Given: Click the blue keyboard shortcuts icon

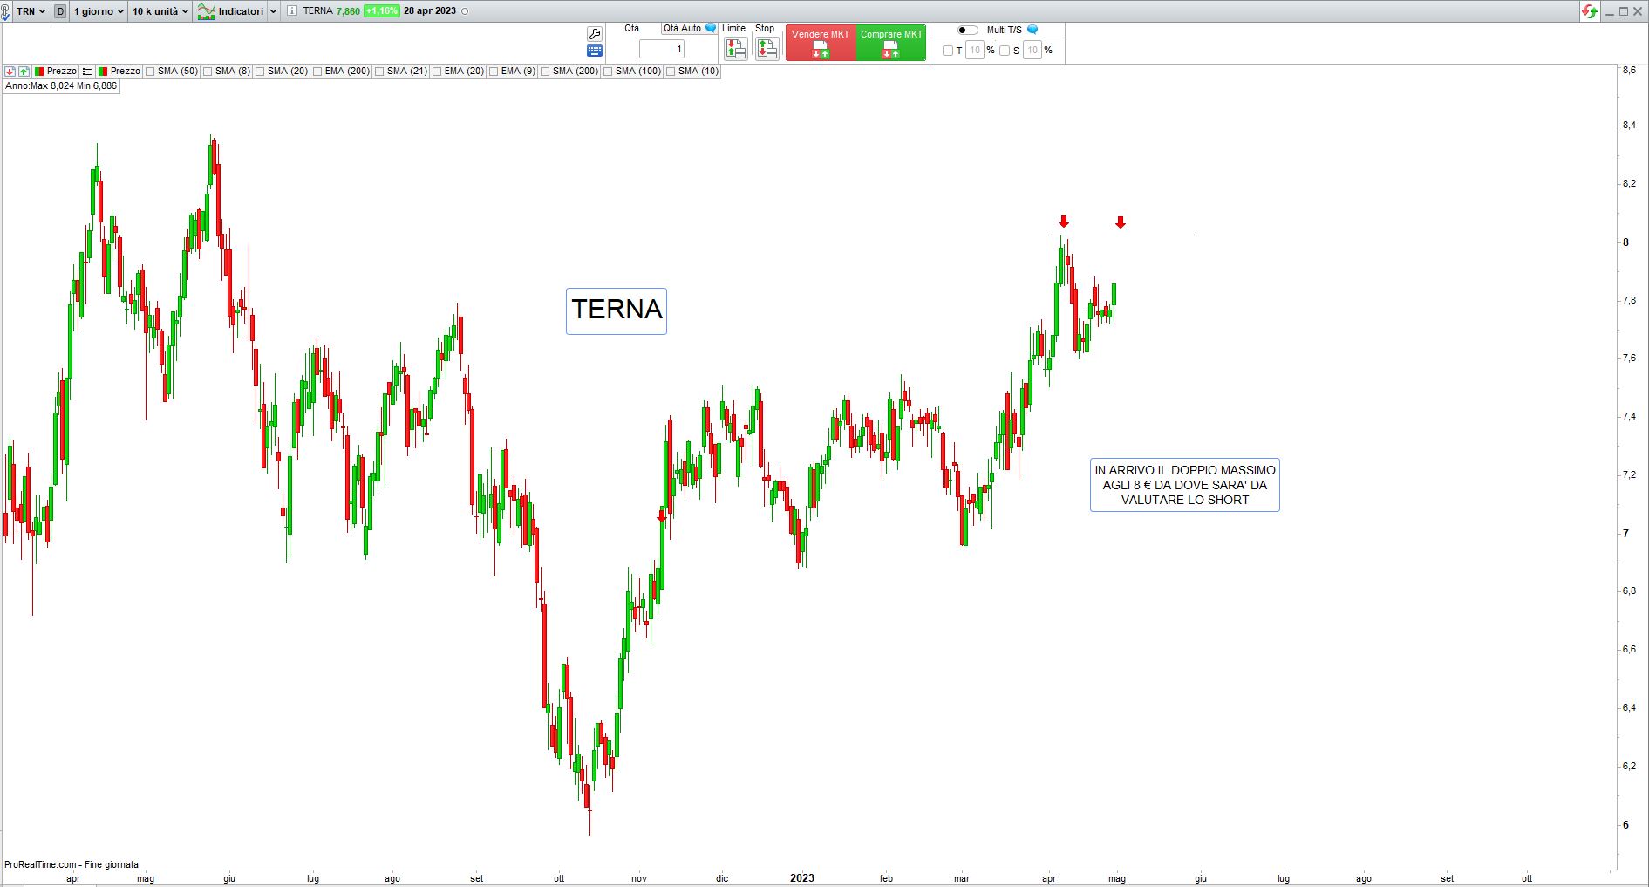Looking at the screenshot, I should (595, 51).
